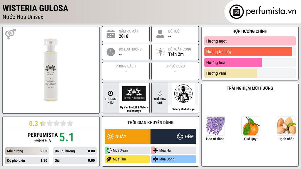301x169 pixels.
Task: Click the sun icon in the Ngày bar
Action: (x=110, y=136)
